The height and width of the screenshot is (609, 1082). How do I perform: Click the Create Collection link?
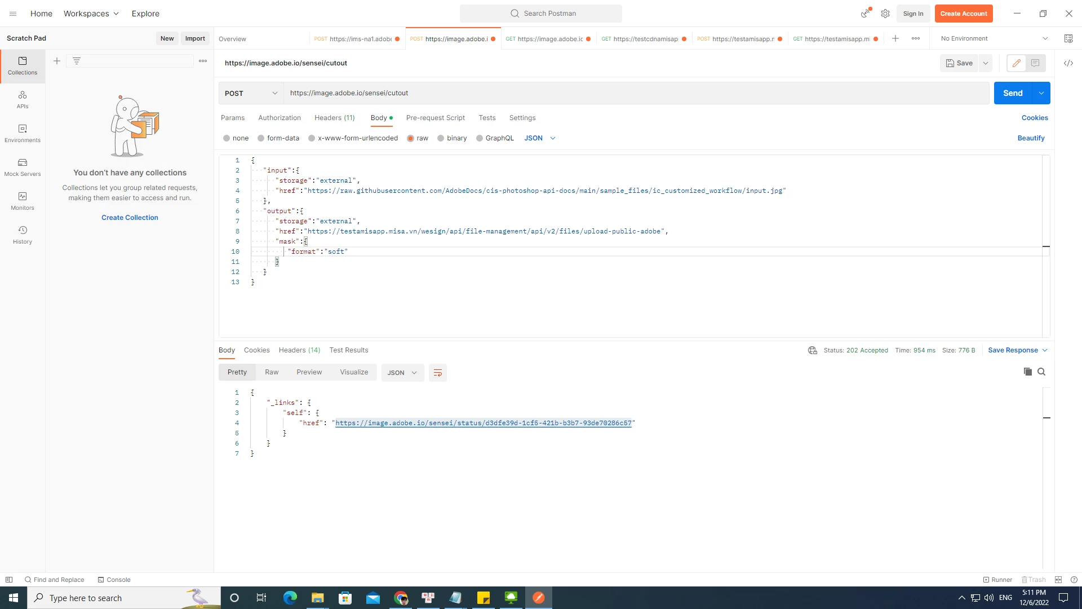pos(130,218)
